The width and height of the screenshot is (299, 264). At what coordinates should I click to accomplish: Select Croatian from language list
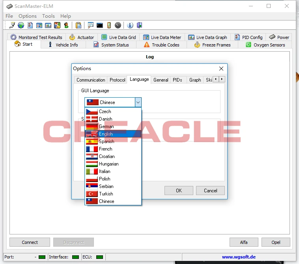click(113, 156)
